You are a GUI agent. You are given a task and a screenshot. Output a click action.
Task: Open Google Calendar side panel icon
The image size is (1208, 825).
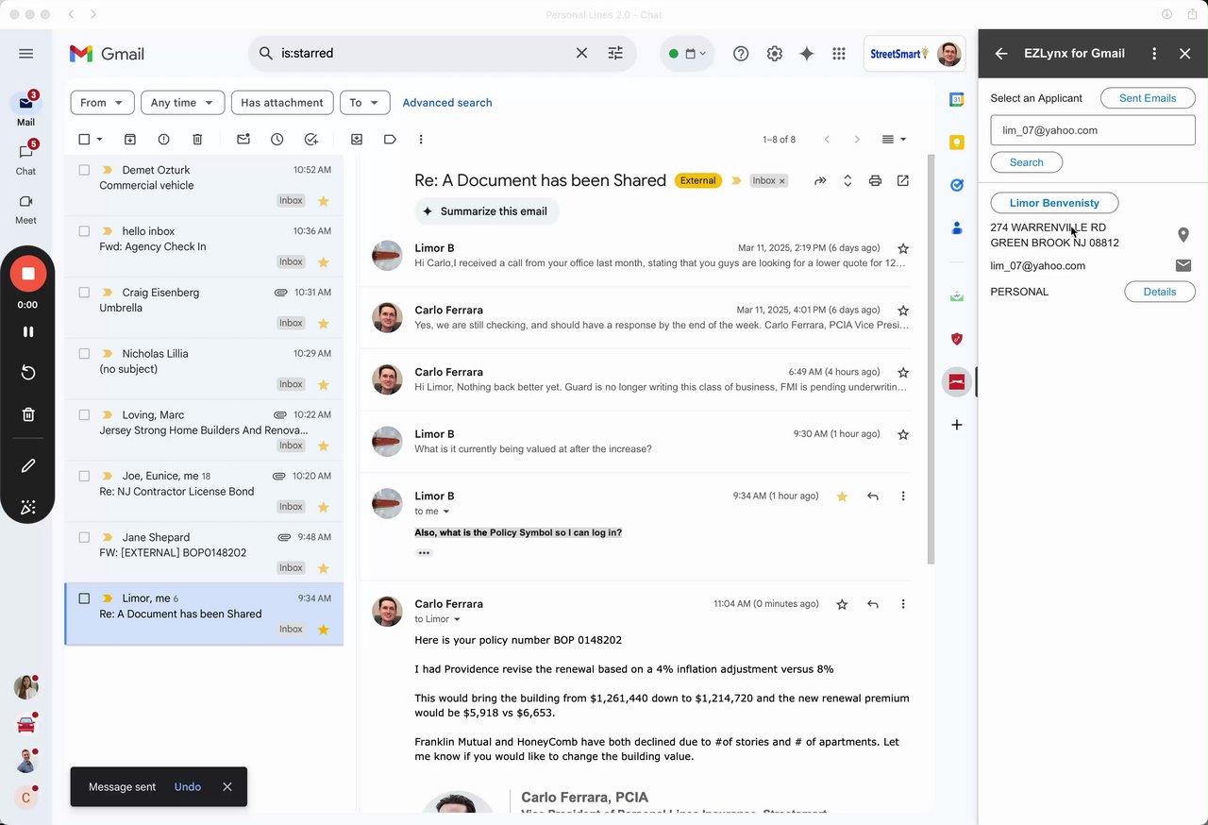tap(957, 99)
